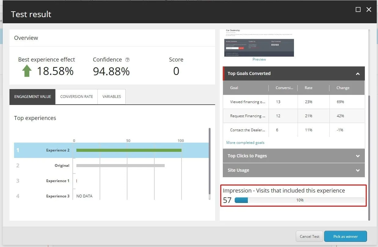Close the Test result dialog
Image resolution: width=378 pixels, height=247 pixels.
point(369,9)
